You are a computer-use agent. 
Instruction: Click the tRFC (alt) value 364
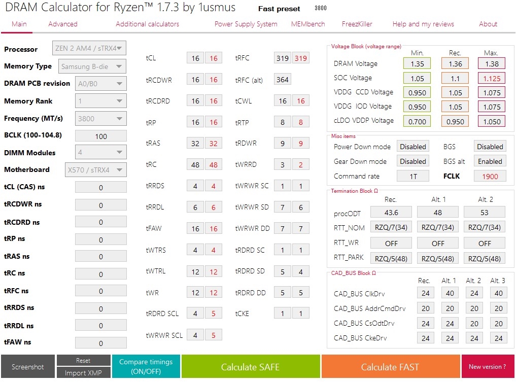pyautogui.click(x=282, y=79)
